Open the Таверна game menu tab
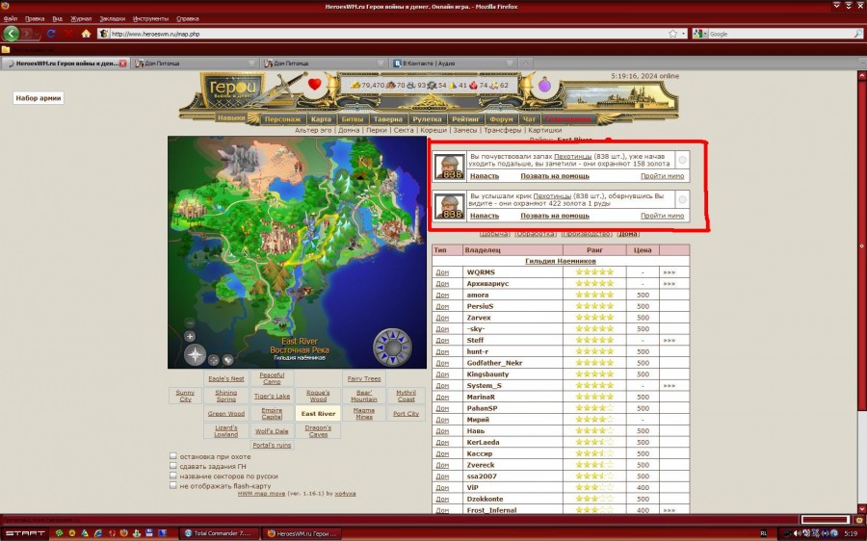This screenshot has height=541, width=867. click(x=387, y=118)
